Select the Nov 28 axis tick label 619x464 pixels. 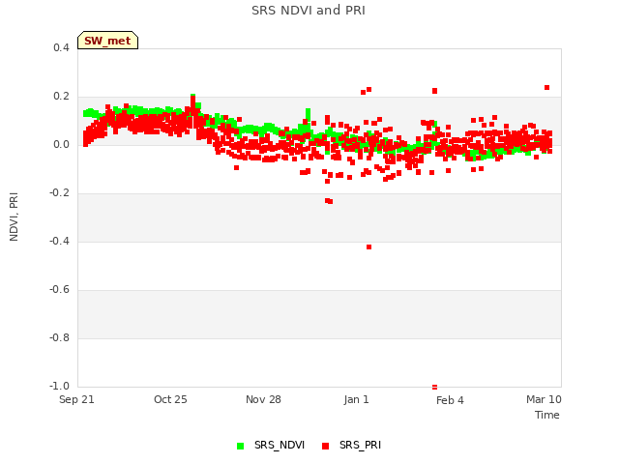click(263, 399)
